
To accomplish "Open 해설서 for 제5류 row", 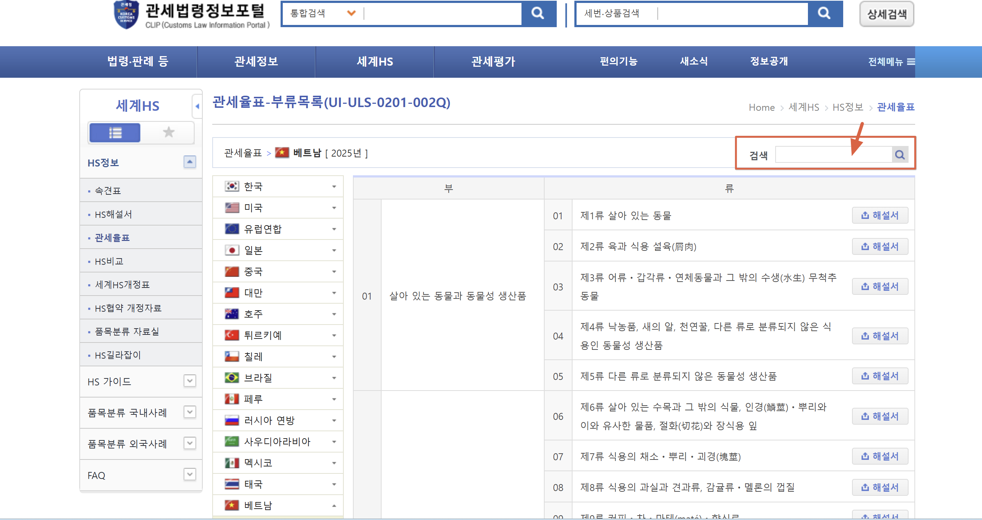I will pos(880,376).
